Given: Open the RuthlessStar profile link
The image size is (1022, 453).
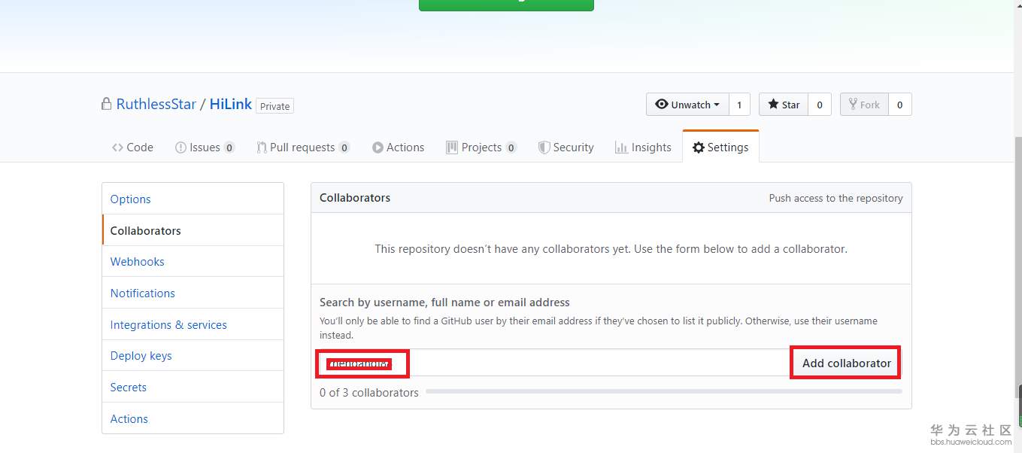Looking at the screenshot, I should [x=156, y=105].
